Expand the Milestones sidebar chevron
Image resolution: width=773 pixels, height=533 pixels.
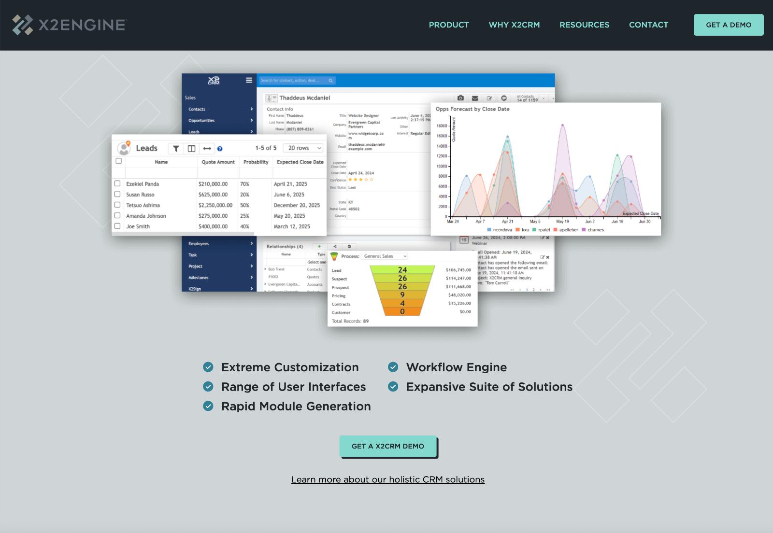251,278
